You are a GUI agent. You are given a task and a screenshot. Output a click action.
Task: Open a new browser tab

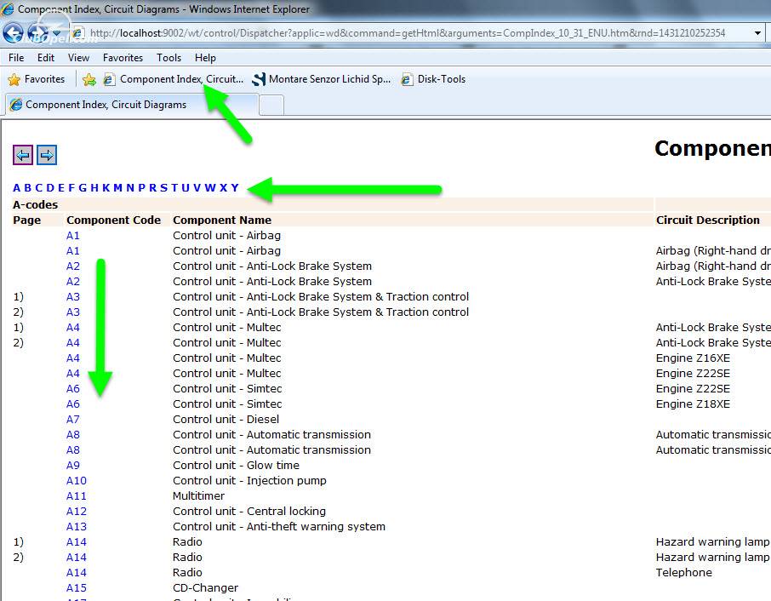click(271, 106)
